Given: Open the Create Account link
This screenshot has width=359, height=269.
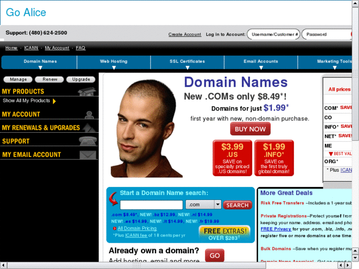Looking at the screenshot, I should (x=185, y=35).
